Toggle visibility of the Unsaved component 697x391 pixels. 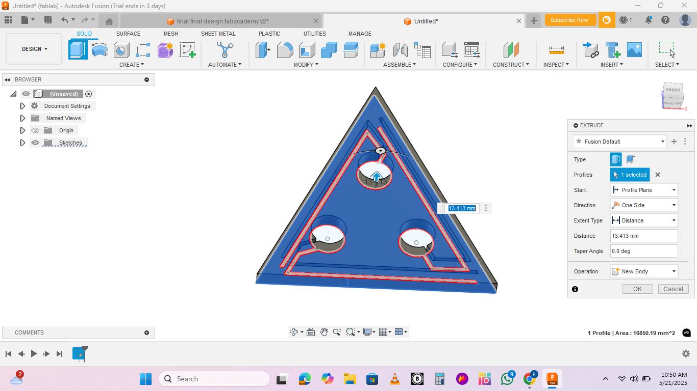click(26, 94)
